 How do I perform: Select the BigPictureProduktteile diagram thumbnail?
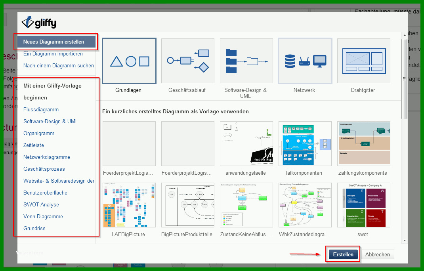click(x=188, y=205)
